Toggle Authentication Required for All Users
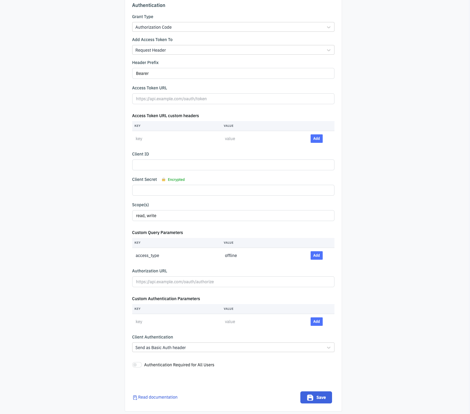 tap(137, 365)
